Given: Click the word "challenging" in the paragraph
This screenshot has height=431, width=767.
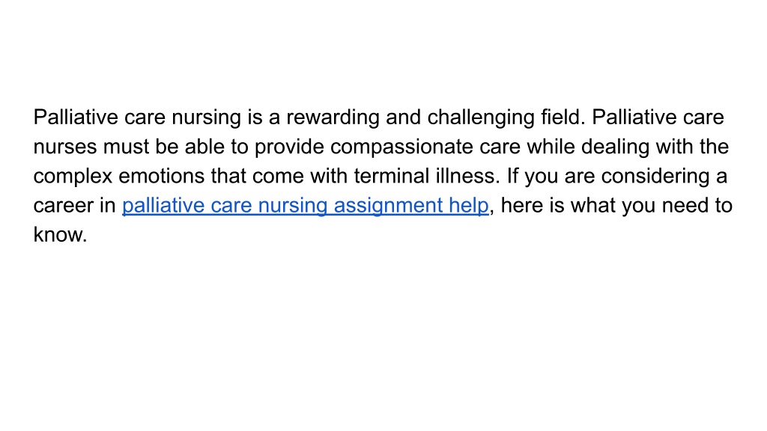Looking at the screenshot, I should pos(481,117).
